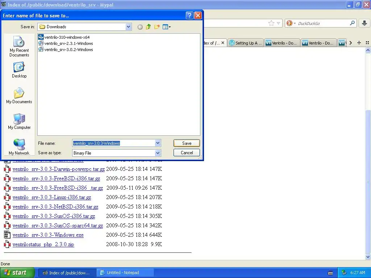Click archive icon beside ventrilostatus zip
The image size is (371, 278).
tap(7, 244)
